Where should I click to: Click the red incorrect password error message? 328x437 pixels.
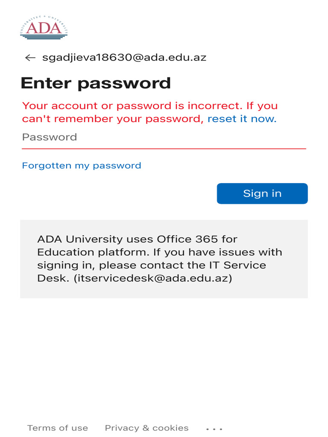click(x=150, y=112)
